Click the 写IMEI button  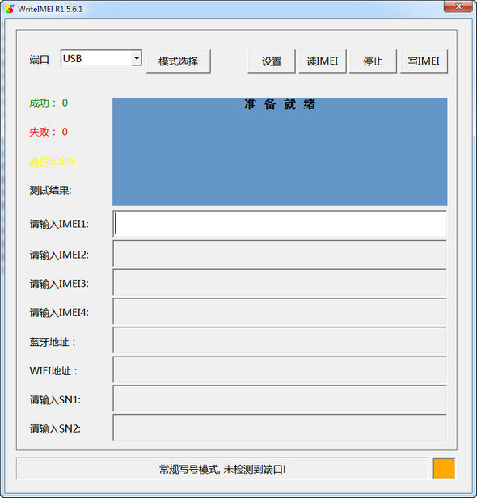[x=424, y=61]
